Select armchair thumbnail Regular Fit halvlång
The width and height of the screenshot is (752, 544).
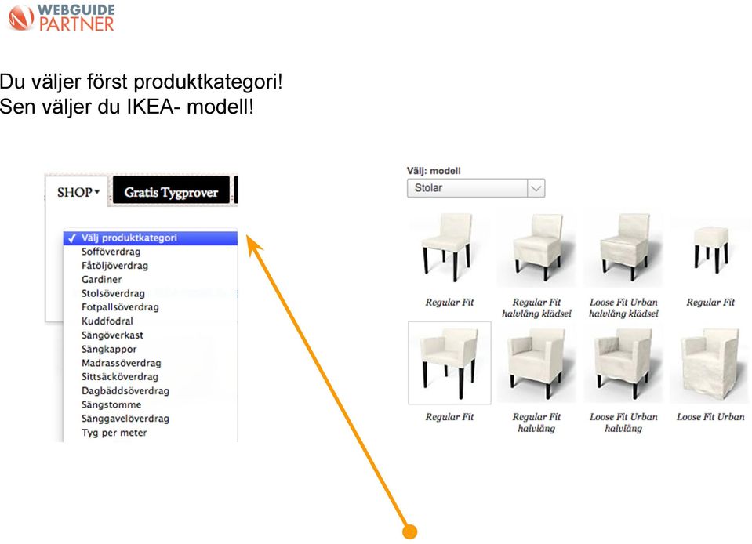536,364
